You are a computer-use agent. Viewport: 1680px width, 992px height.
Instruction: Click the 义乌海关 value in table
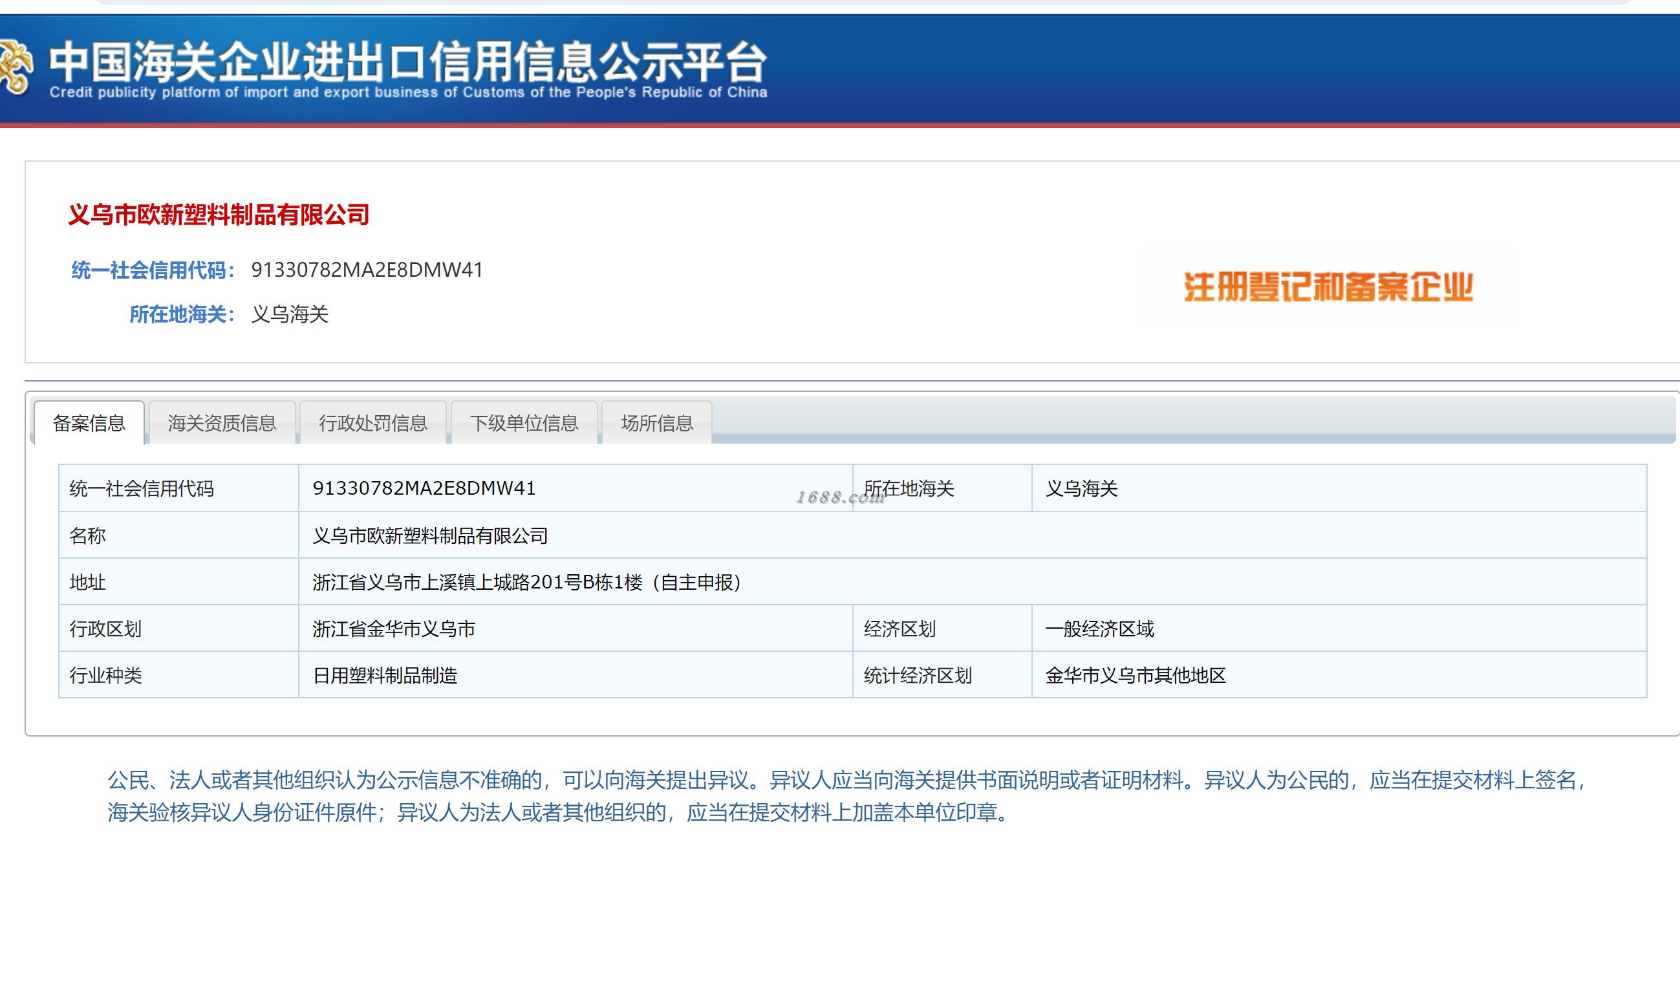coord(1081,489)
